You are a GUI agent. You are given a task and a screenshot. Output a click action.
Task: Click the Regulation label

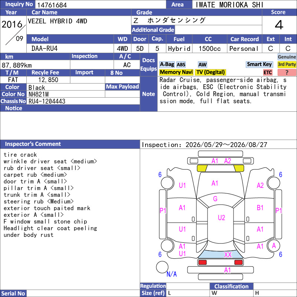(x=153, y=286)
